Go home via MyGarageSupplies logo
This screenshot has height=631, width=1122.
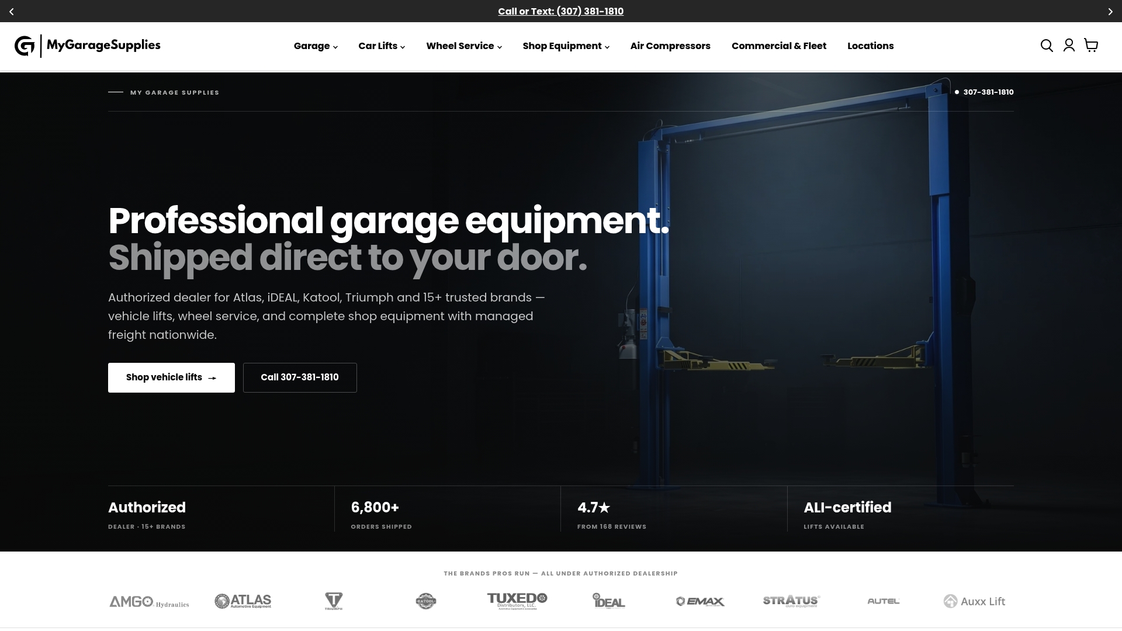click(x=88, y=46)
